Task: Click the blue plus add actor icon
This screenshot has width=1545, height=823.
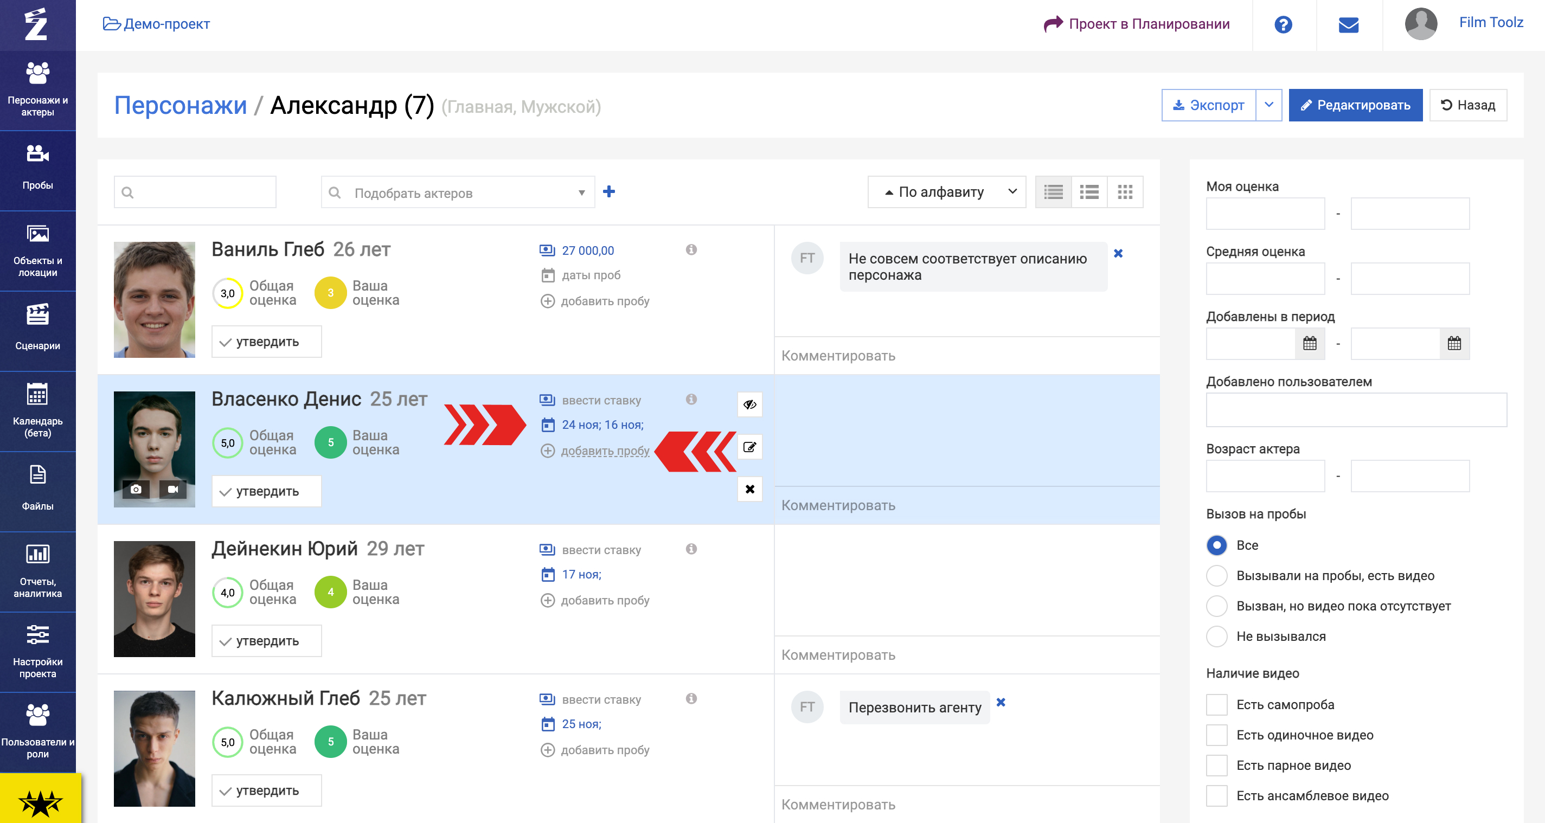Action: pyautogui.click(x=609, y=191)
